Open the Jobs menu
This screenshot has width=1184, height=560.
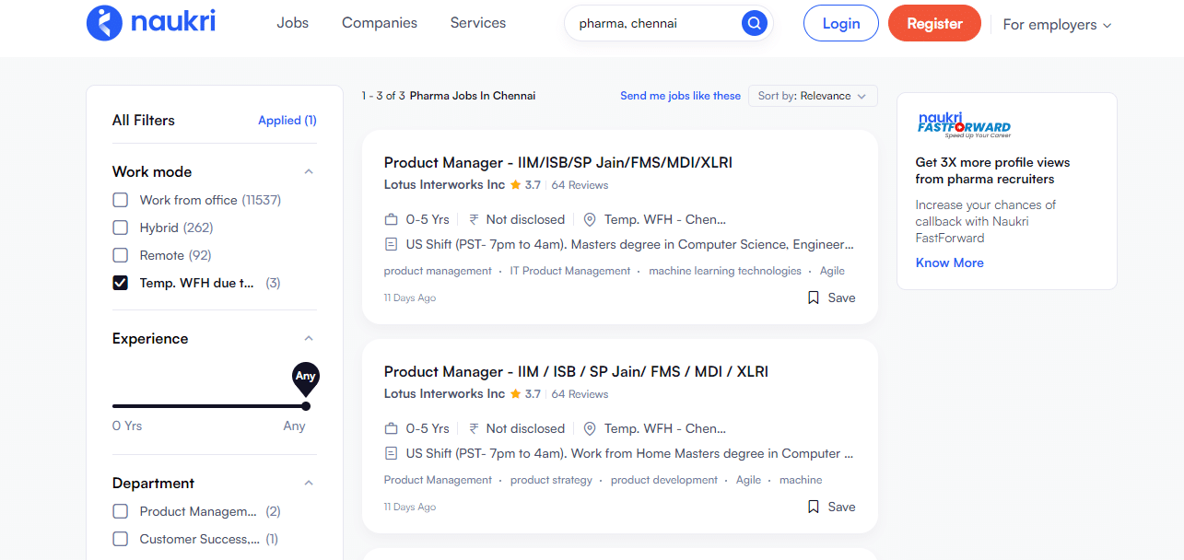tap(292, 23)
